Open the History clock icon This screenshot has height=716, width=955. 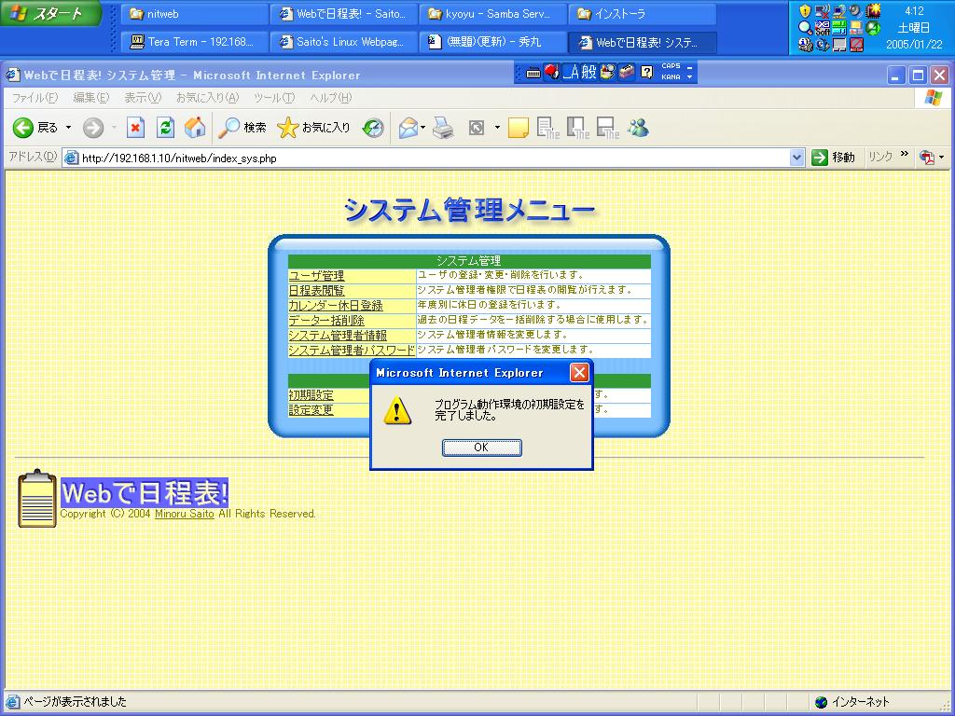point(373,128)
